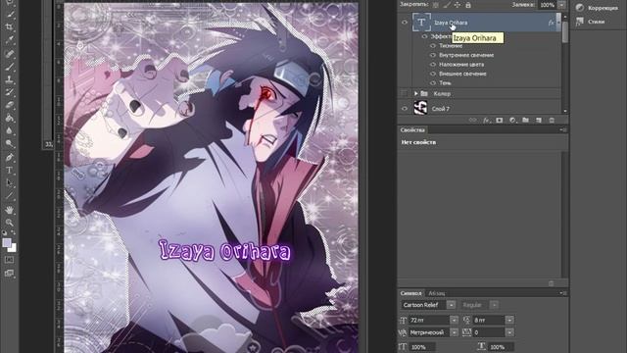Open font size 72 pt dropdown
The height and width of the screenshot is (353, 627).
455,320
